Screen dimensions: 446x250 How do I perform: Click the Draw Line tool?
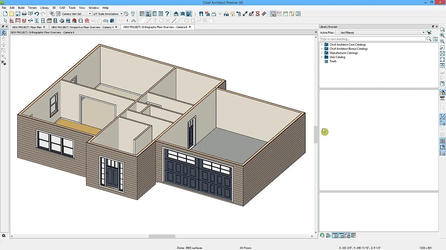[x=174, y=21]
